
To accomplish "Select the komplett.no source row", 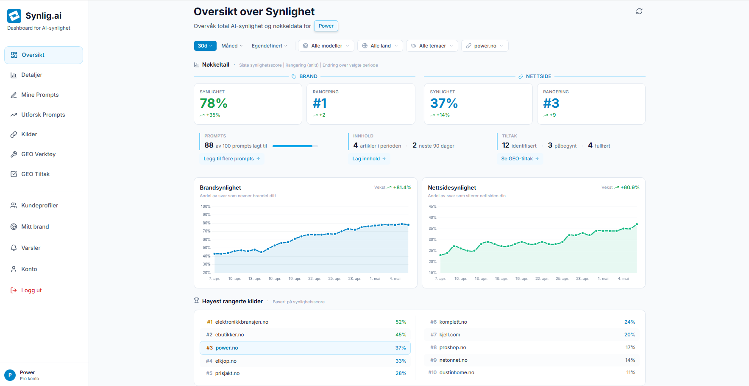I will pos(532,322).
